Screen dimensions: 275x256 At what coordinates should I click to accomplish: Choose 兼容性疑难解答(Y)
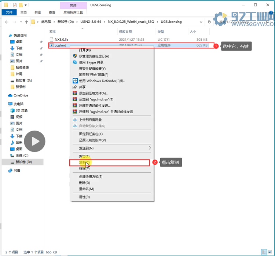[x=112, y=69]
